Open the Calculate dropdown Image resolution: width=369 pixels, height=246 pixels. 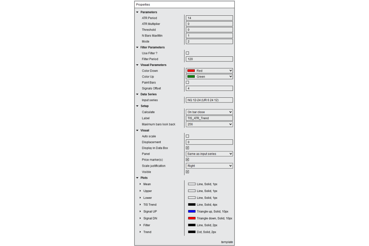(209, 112)
